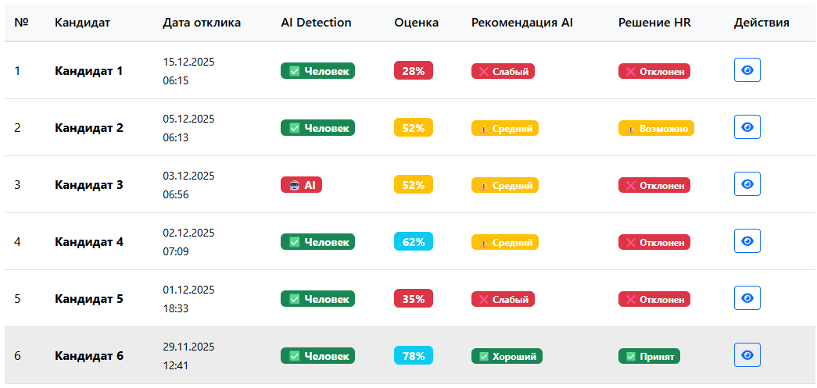Click the Слабый badge in Кандидат 5 row
This screenshot has height=388, width=817.
click(503, 299)
